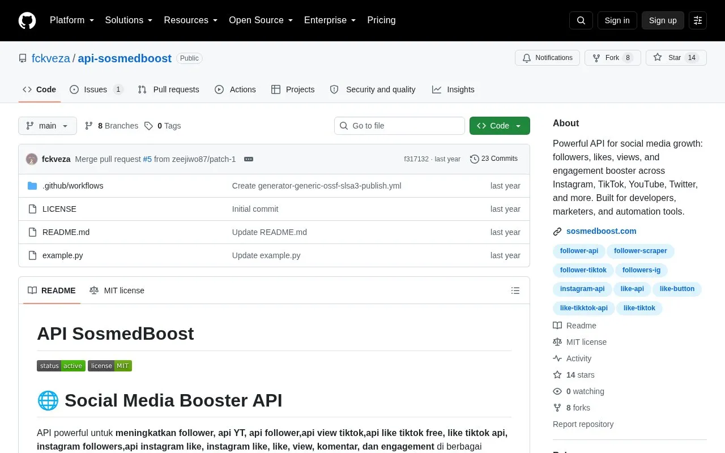Click the status active badge

pyautogui.click(x=61, y=366)
